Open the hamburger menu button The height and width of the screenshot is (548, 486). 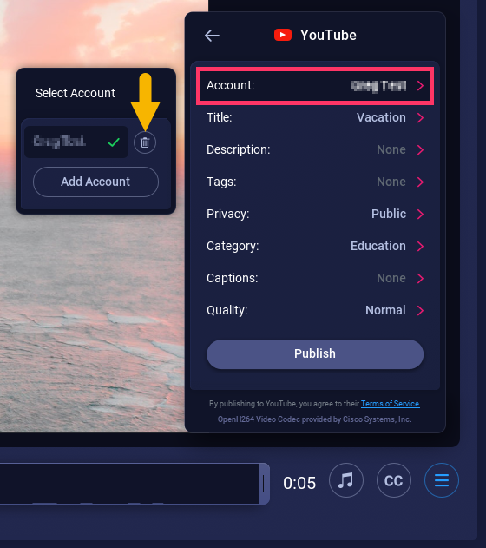coord(442,480)
